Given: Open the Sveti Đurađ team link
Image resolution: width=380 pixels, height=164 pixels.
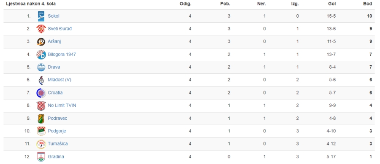Looking at the screenshot, I should 60,29.
